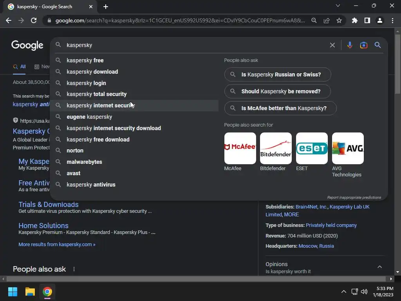Select suggestion eugene kaspersky
401x301 pixels.
point(134,117)
